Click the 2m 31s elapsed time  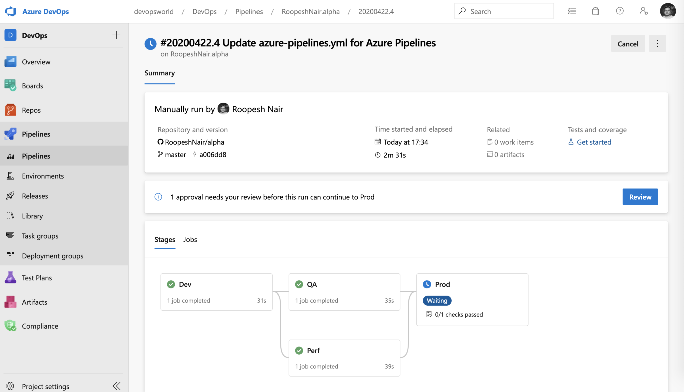(x=394, y=155)
